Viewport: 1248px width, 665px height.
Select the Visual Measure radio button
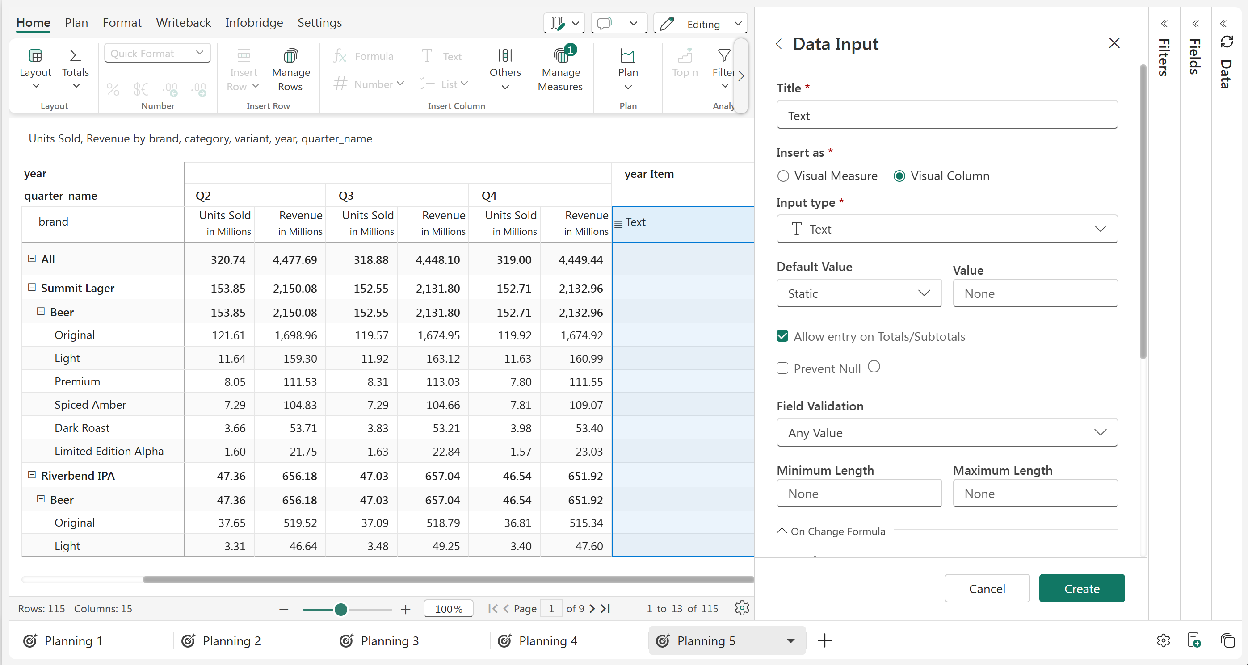click(x=783, y=176)
